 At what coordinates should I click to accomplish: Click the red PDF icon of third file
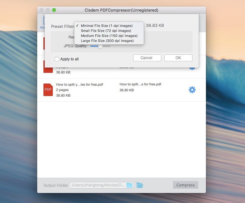click(x=48, y=90)
